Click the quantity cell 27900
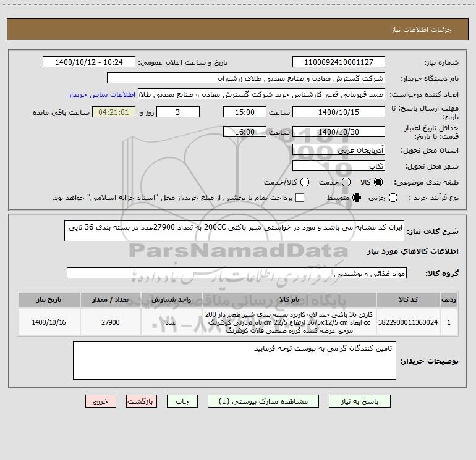Screen dimensions: 476x460 [111, 322]
